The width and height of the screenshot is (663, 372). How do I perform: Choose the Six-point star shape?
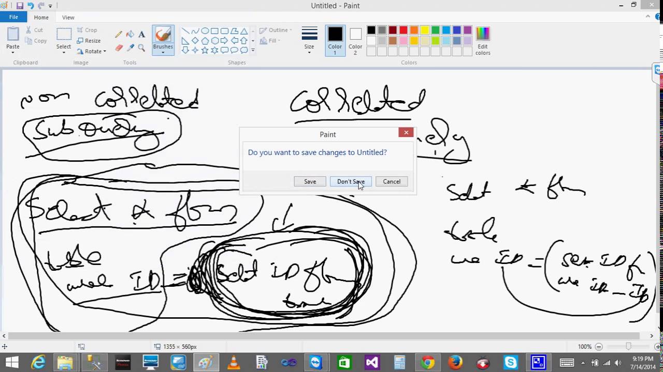(215, 50)
